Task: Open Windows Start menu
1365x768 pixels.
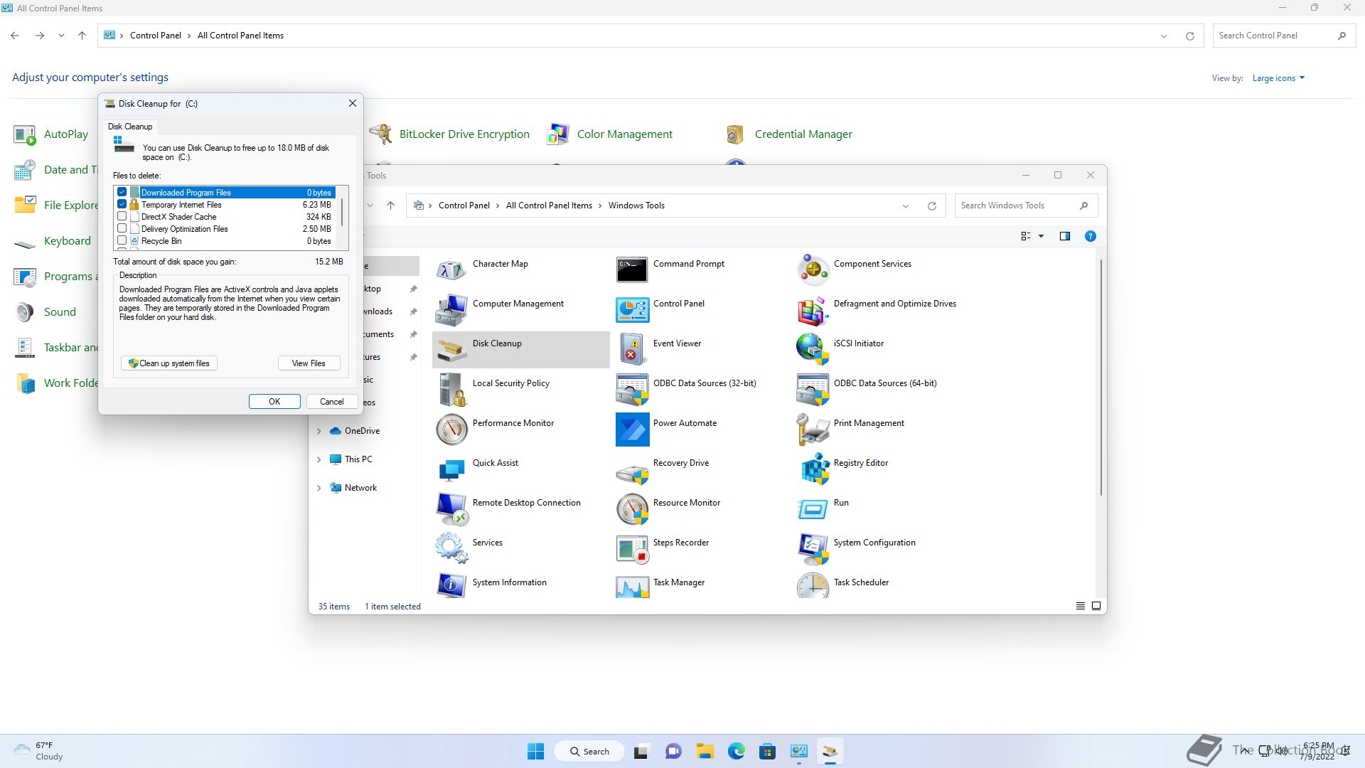Action: (535, 752)
